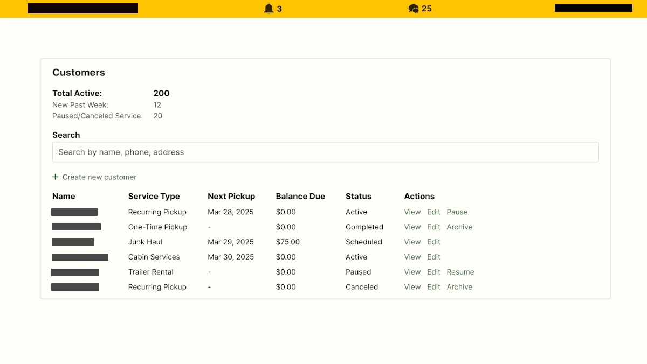Click the Status column header
Screen dimensions: 647x364
click(359, 197)
